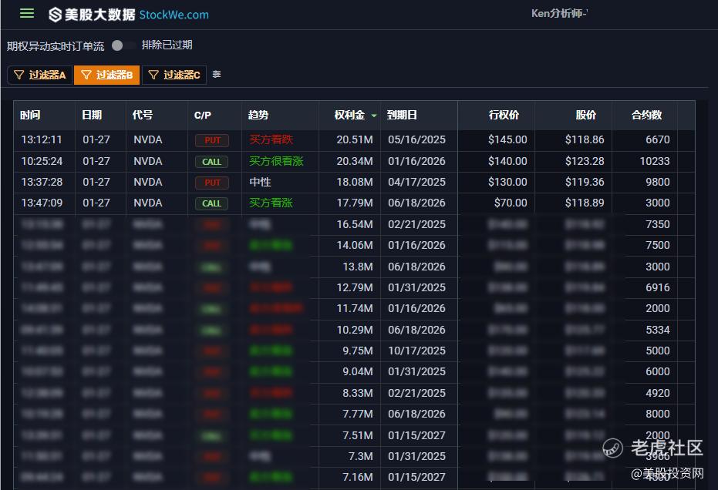Click the PUT badge in the 13:12:11 row
Screen dimensions: 718x490
click(212, 141)
